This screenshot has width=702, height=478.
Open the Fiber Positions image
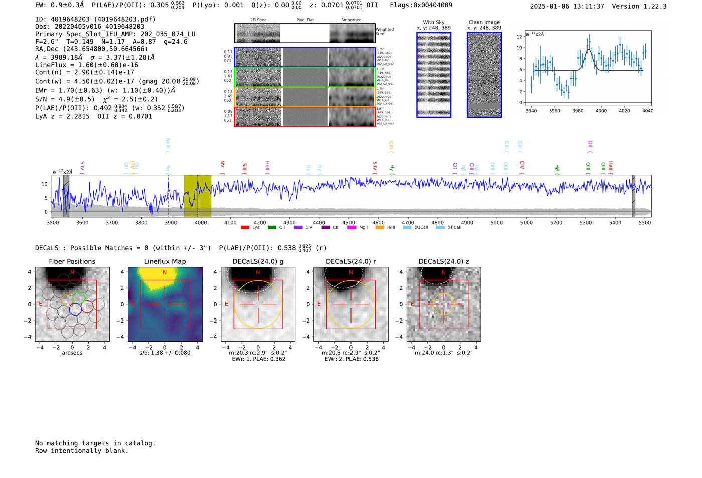click(72, 304)
